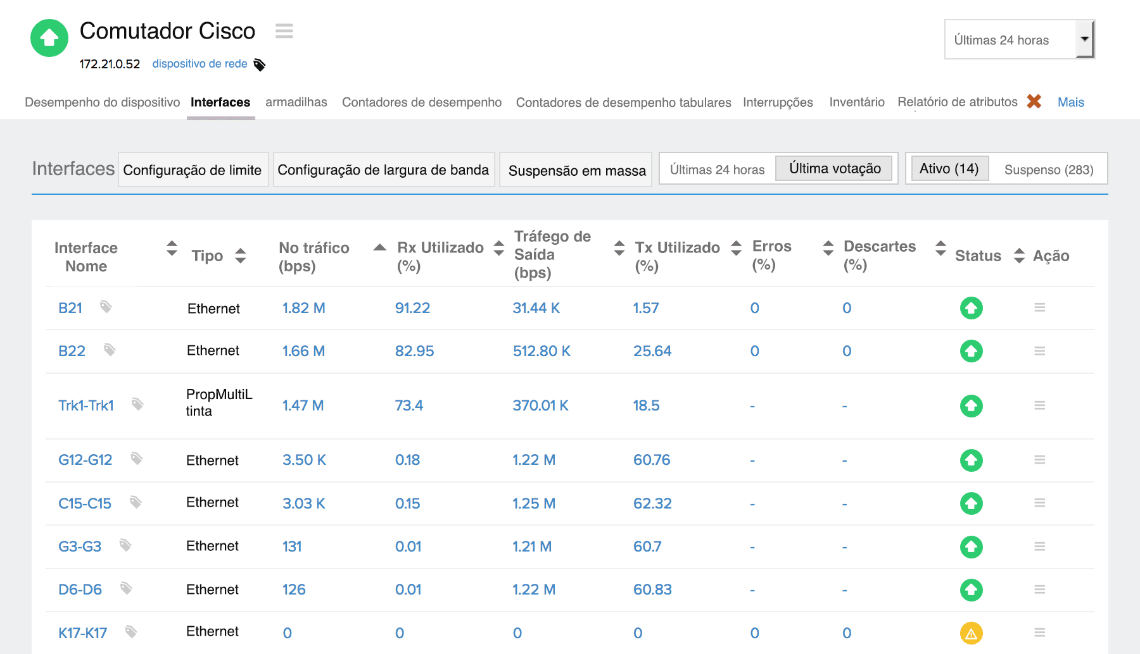Show Suspenso (283) interfaces
The width and height of the screenshot is (1140, 654).
click(1048, 170)
